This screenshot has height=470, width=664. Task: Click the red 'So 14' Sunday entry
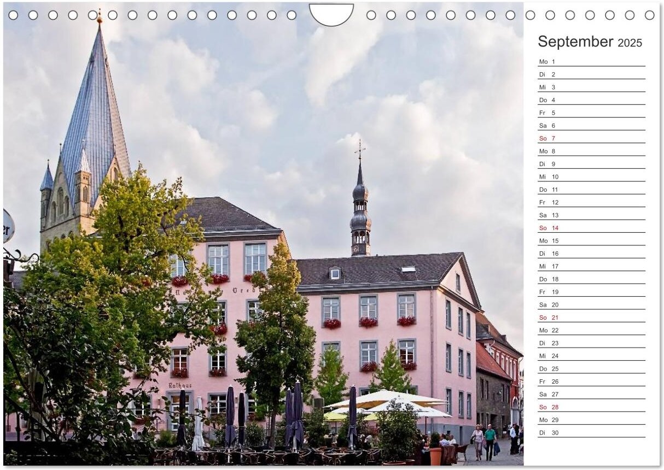591,228
